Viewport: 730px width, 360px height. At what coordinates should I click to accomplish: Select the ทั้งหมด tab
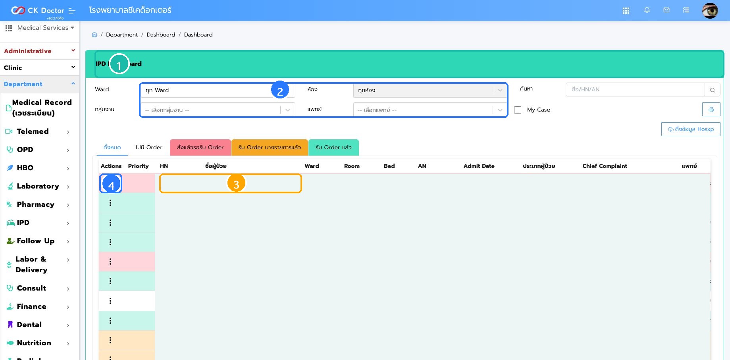pyautogui.click(x=112, y=147)
